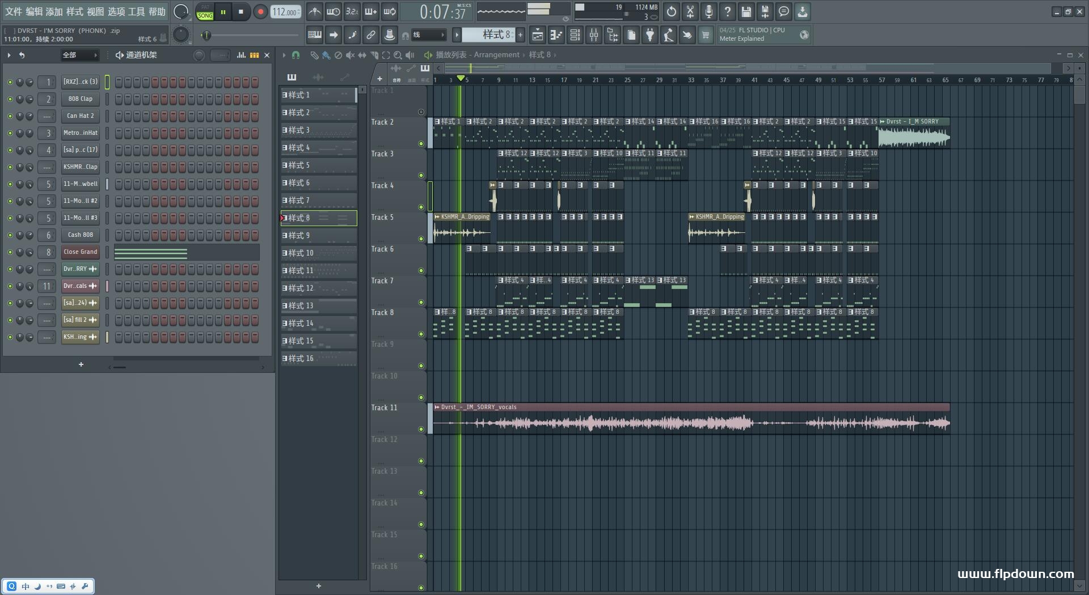Image resolution: width=1089 pixels, height=595 pixels.
Task: Open the pattern selector showing 样式 8
Action: 488,35
